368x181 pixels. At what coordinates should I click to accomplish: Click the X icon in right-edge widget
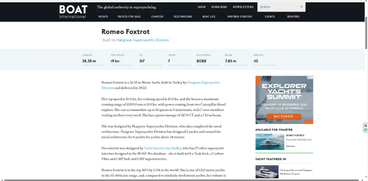[366, 126]
